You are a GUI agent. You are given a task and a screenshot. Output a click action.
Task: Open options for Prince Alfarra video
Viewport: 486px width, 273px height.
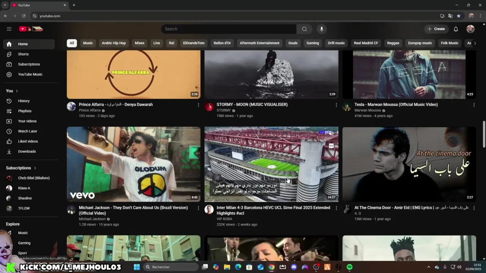click(198, 105)
